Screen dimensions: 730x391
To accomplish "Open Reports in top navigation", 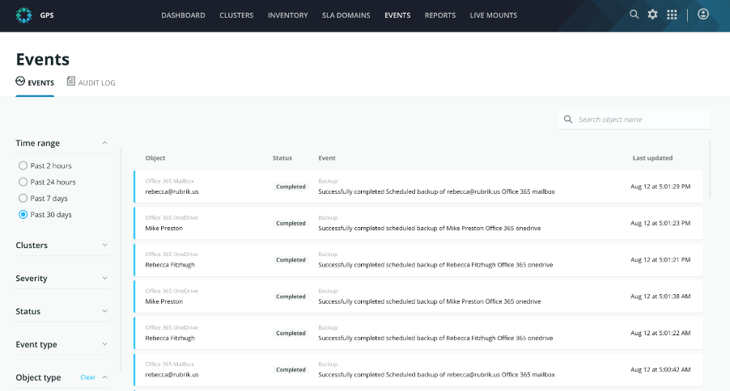I will (440, 15).
